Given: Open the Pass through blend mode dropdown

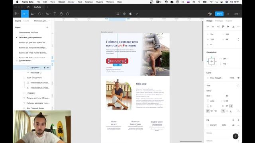Looking at the screenshot, I should 216,78.
